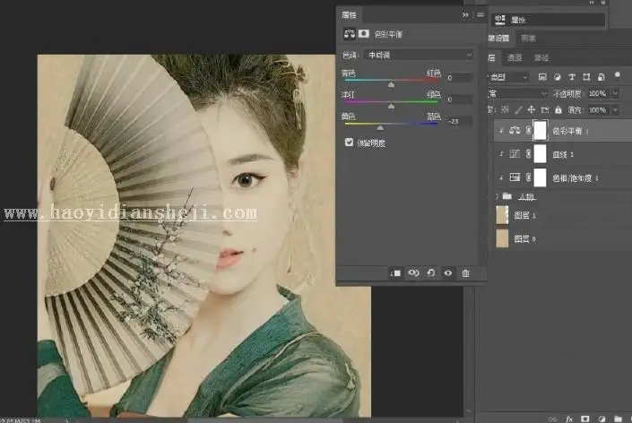Select the Hue/Saturation 1 layer name
Image resolution: width=632 pixels, height=423 pixels.
point(576,178)
